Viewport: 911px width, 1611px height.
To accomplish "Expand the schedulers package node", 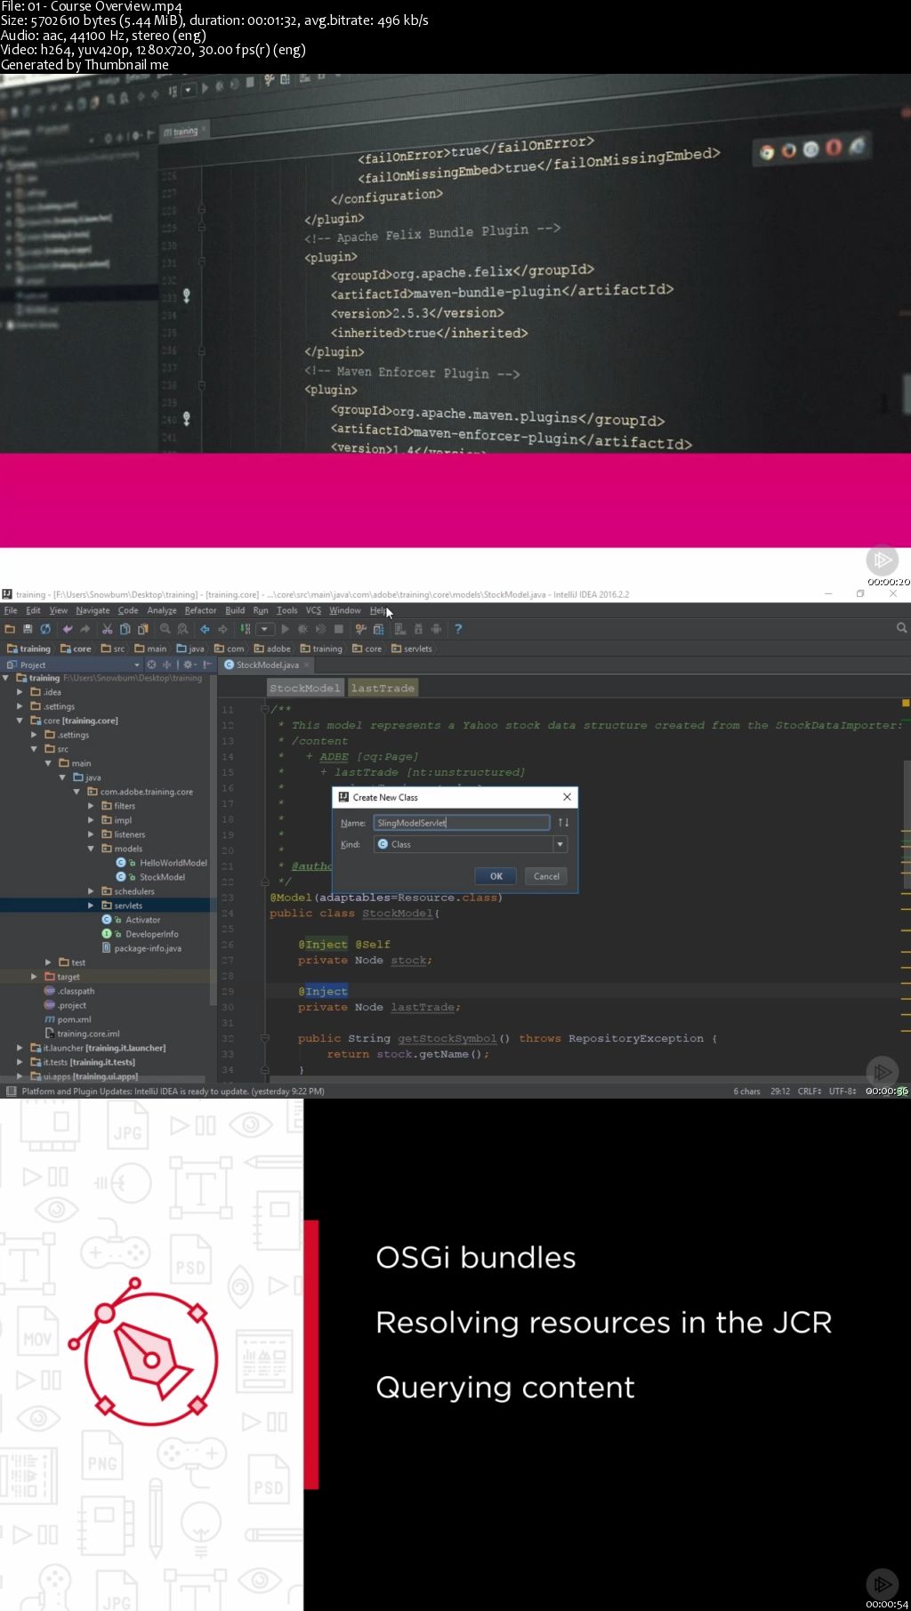I will pos(91,891).
